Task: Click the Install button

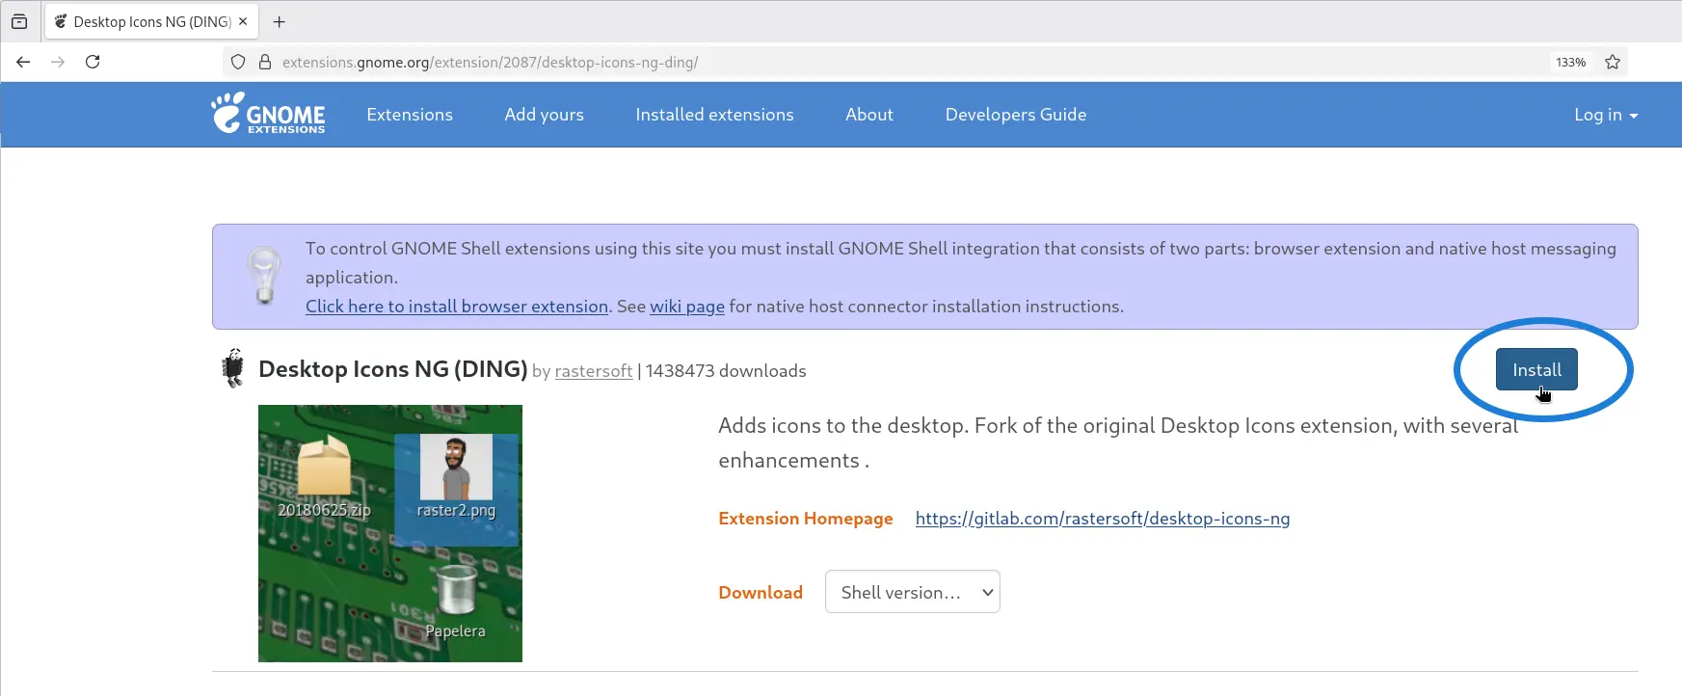Action: coord(1536,369)
